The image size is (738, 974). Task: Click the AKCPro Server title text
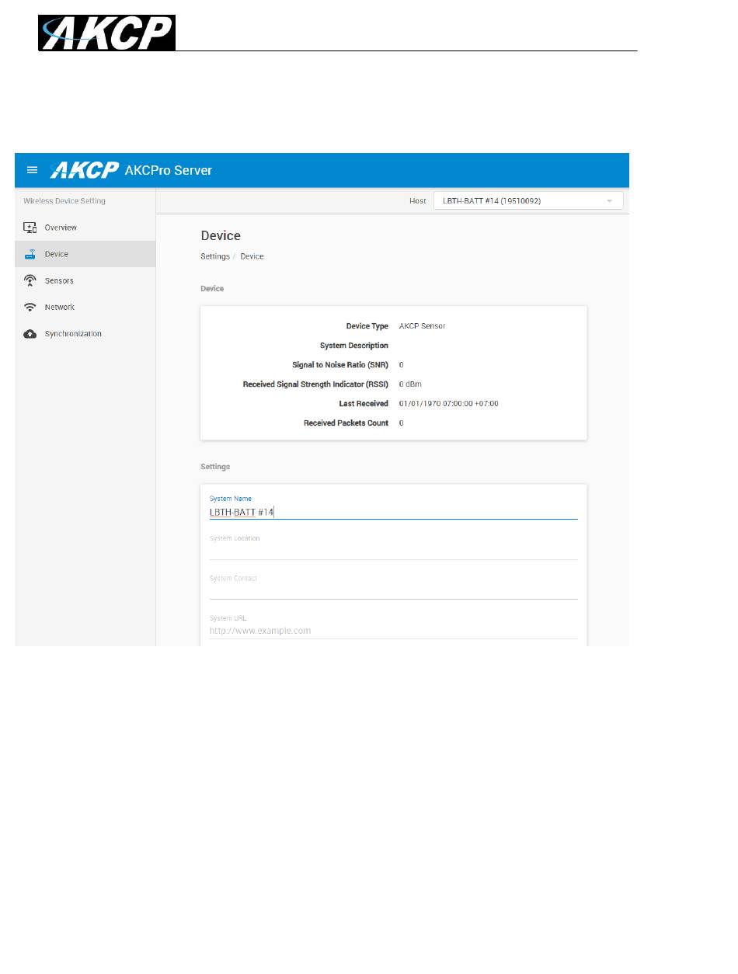[168, 170]
